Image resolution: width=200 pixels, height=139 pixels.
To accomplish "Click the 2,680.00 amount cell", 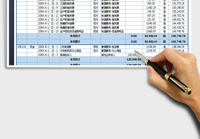I will click(x=151, y=32).
